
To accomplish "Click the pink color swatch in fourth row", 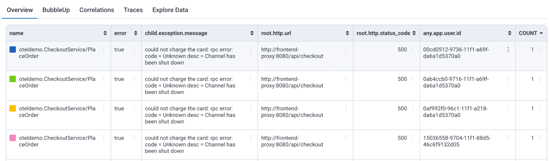I will point(13,138).
